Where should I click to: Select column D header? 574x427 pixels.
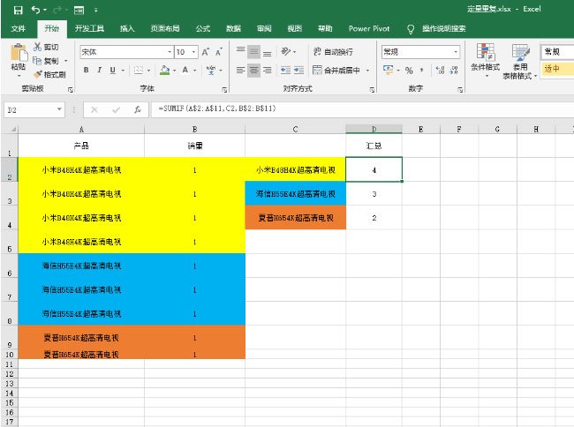pyautogui.click(x=374, y=129)
